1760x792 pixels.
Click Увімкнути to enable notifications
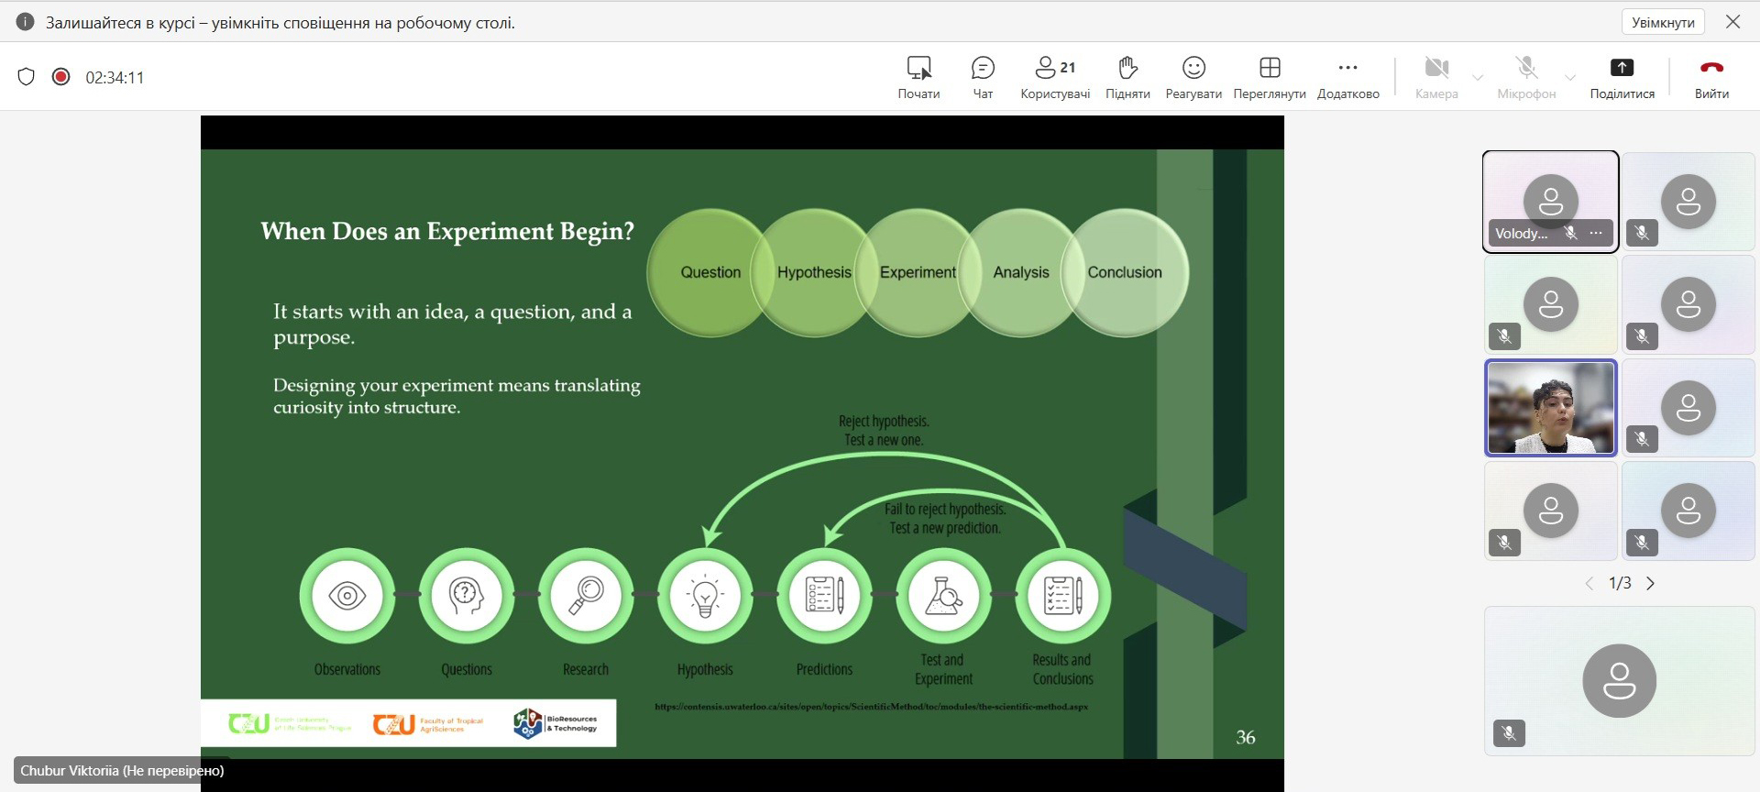coord(1663,22)
